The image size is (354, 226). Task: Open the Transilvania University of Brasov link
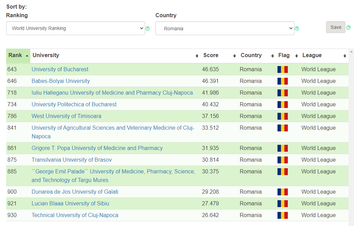pyautogui.click(x=71, y=160)
